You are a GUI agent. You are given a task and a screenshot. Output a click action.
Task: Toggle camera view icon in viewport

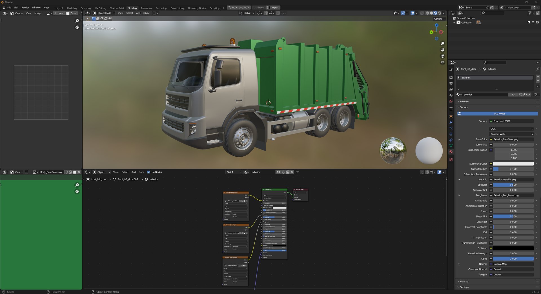442,56
